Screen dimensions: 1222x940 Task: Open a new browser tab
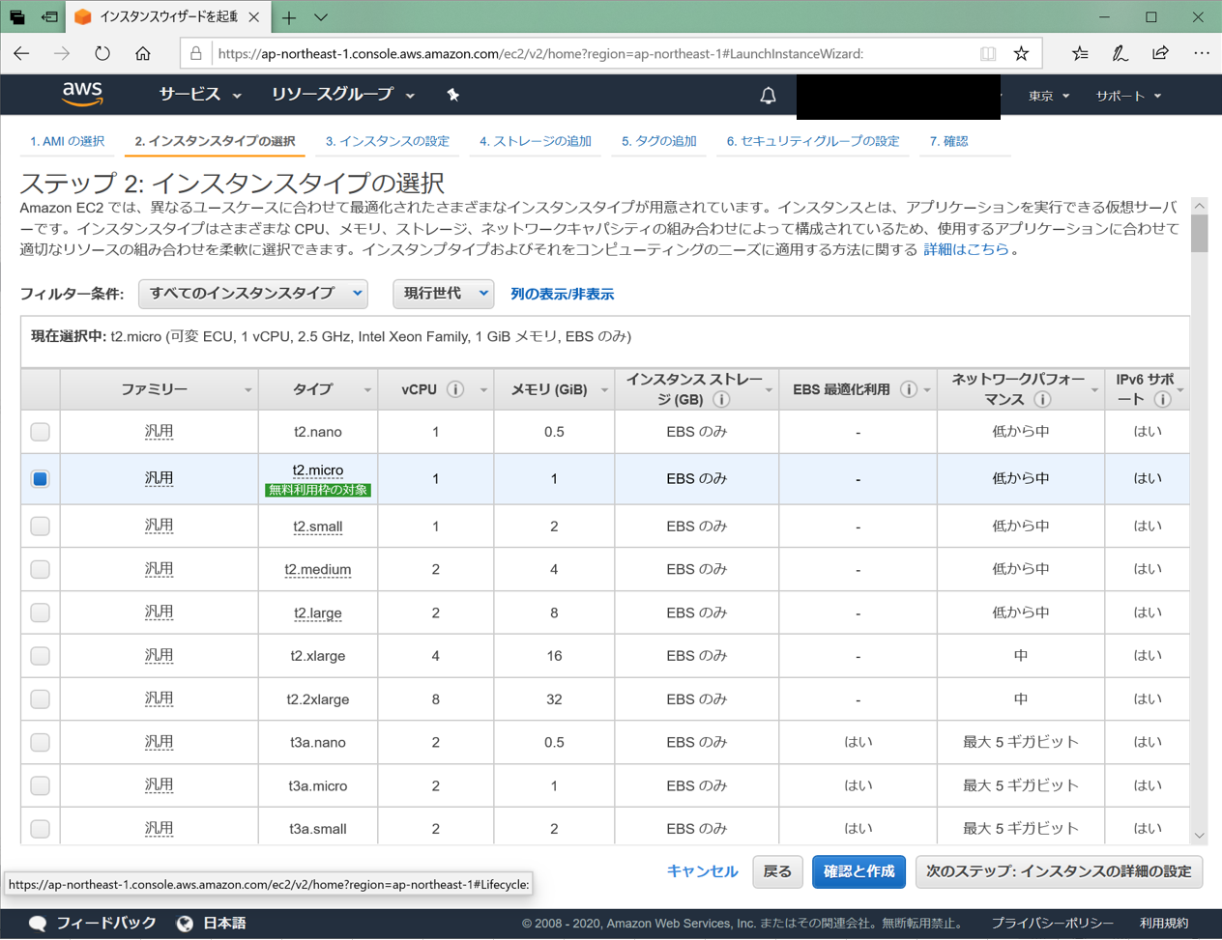(x=289, y=17)
